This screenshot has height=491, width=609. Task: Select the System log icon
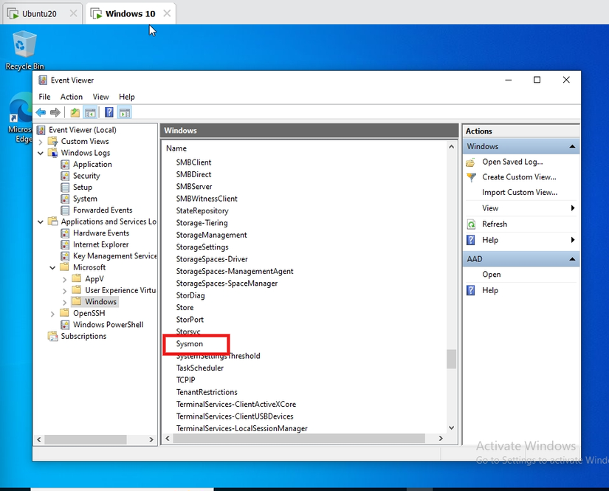65,199
